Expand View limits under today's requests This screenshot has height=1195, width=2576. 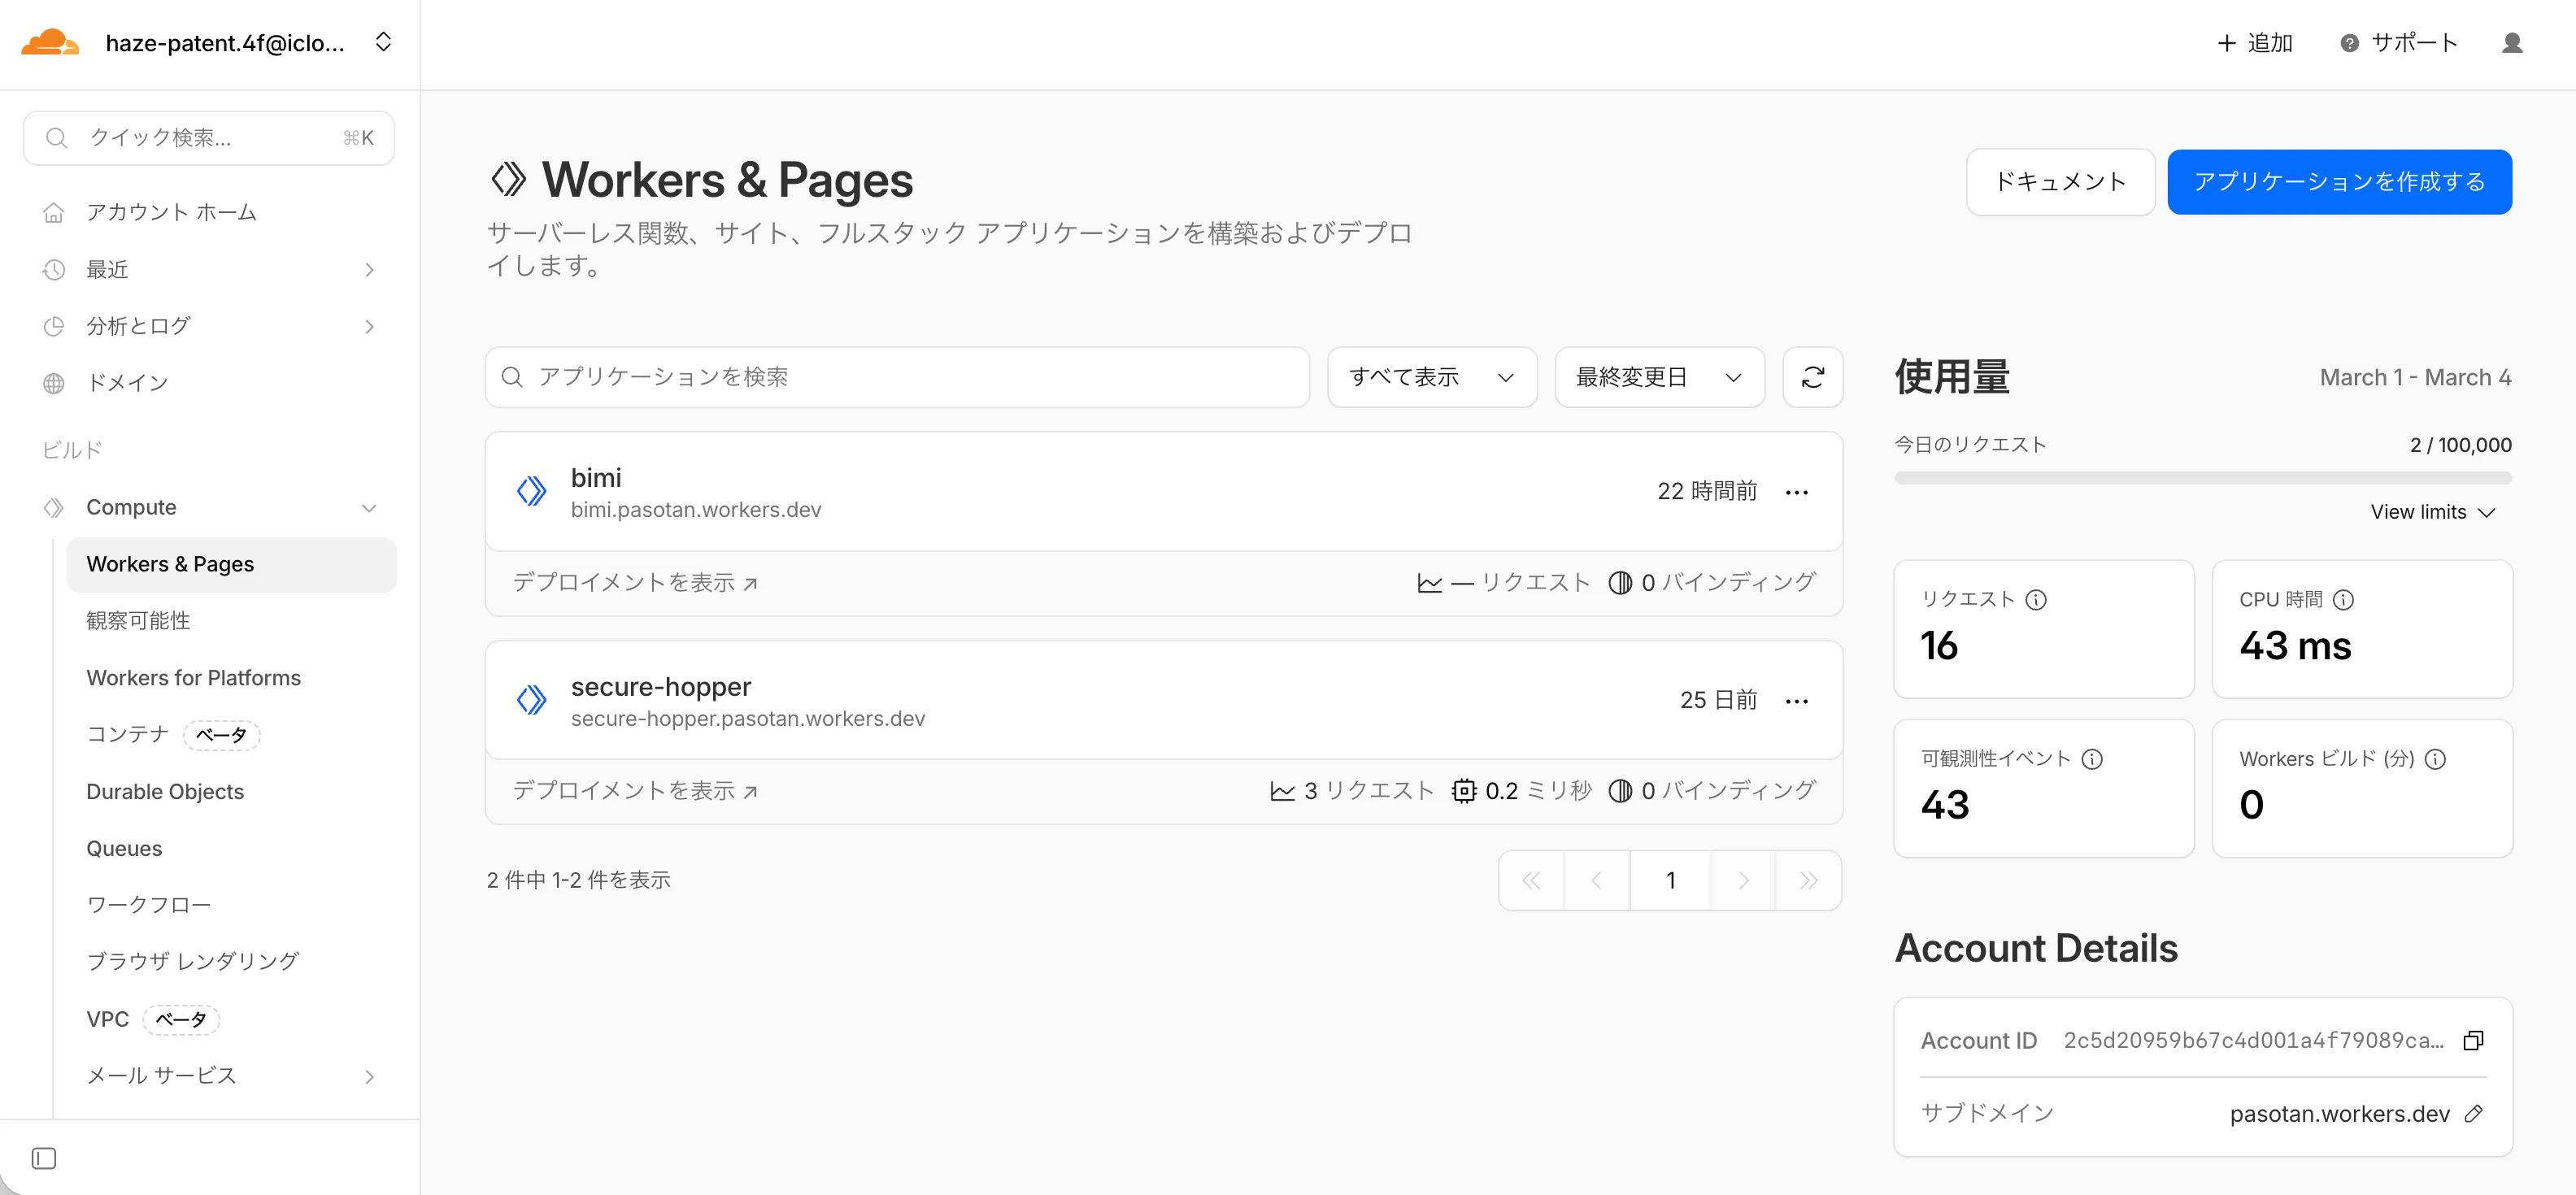point(2432,511)
